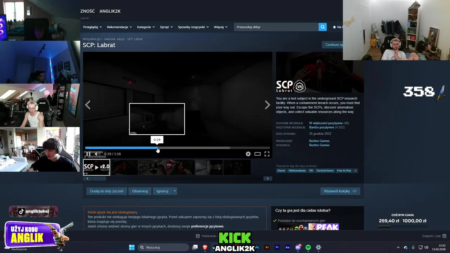The width and height of the screenshot is (450, 253).
Task: Select the Wieloosobowe tag
Action: (x=297, y=171)
